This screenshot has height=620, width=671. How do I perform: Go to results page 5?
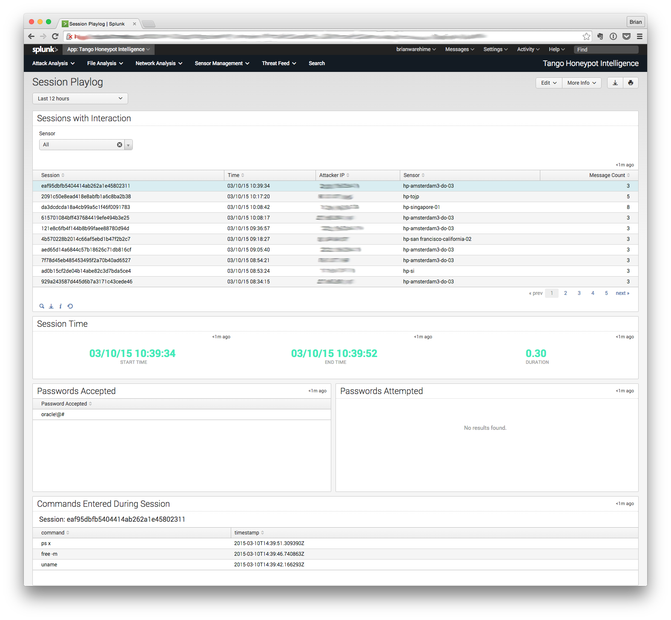[606, 293]
